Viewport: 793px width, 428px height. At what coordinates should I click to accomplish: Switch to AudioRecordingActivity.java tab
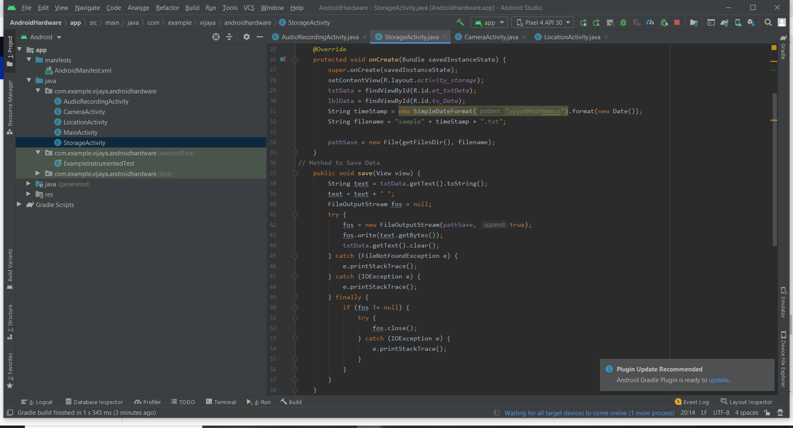tap(320, 37)
